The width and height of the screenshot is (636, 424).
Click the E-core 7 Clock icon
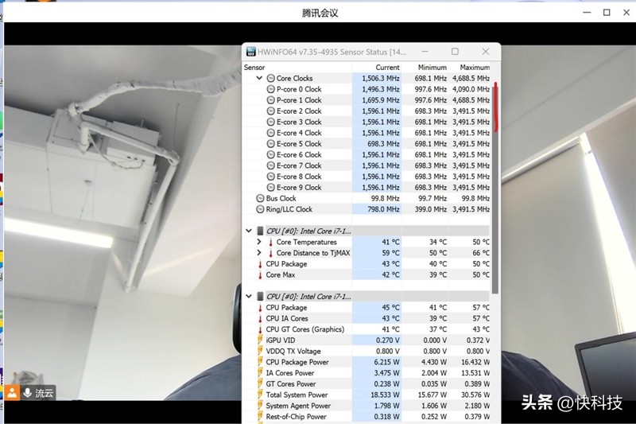270,165
